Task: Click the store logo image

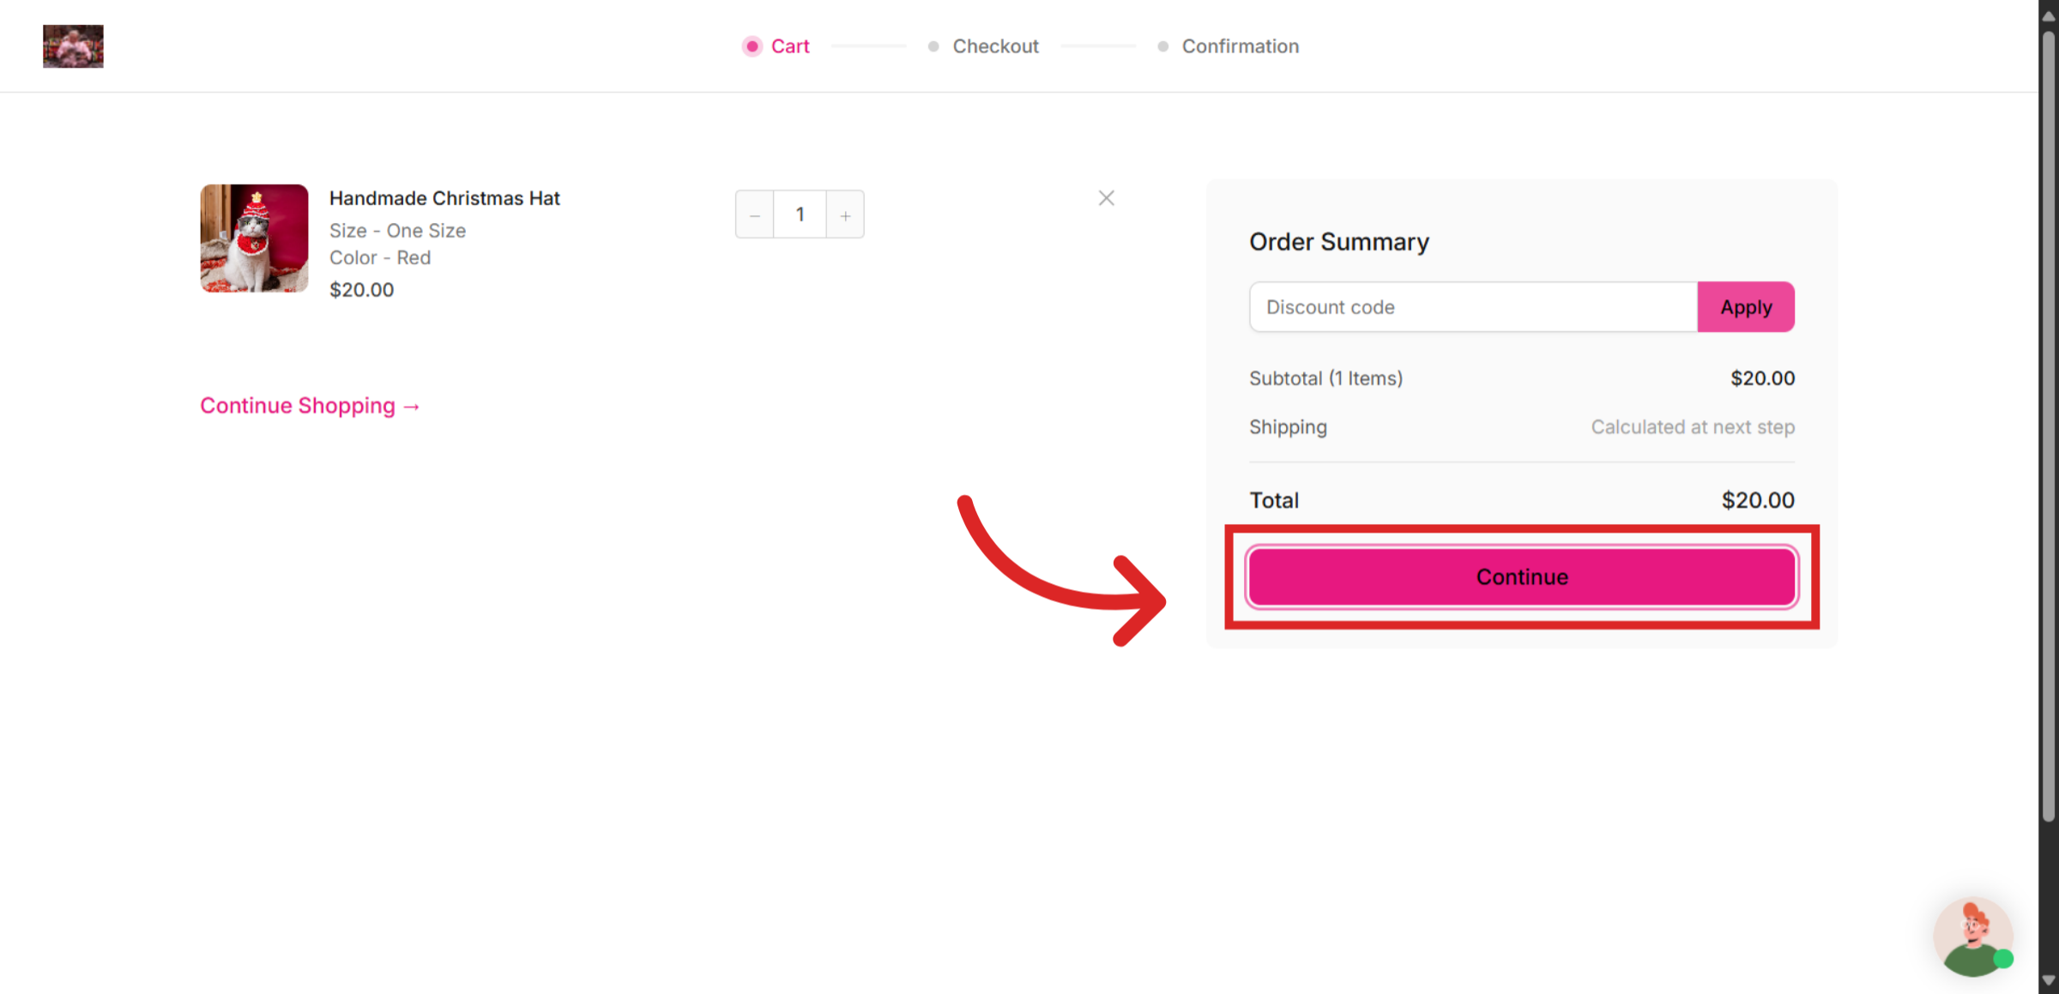Action: click(x=73, y=46)
